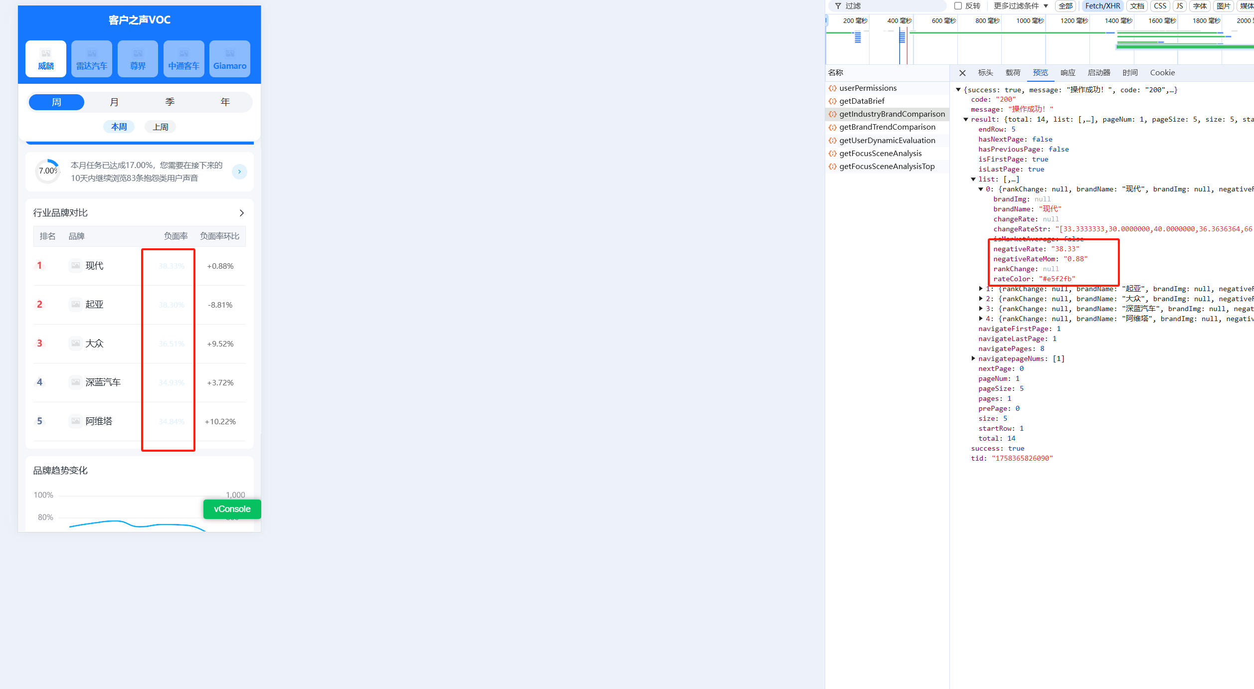Viewport: 1254px width, 689px height.
Task: Click the 阿维塔 brand logo placeholder
Action: click(75, 421)
